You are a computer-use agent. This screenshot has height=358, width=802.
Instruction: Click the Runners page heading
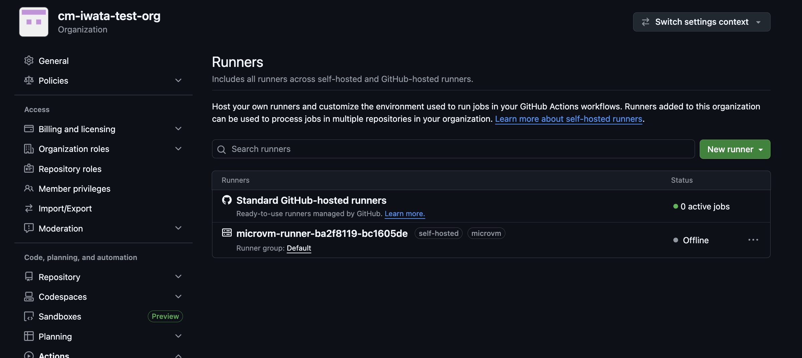237,62
